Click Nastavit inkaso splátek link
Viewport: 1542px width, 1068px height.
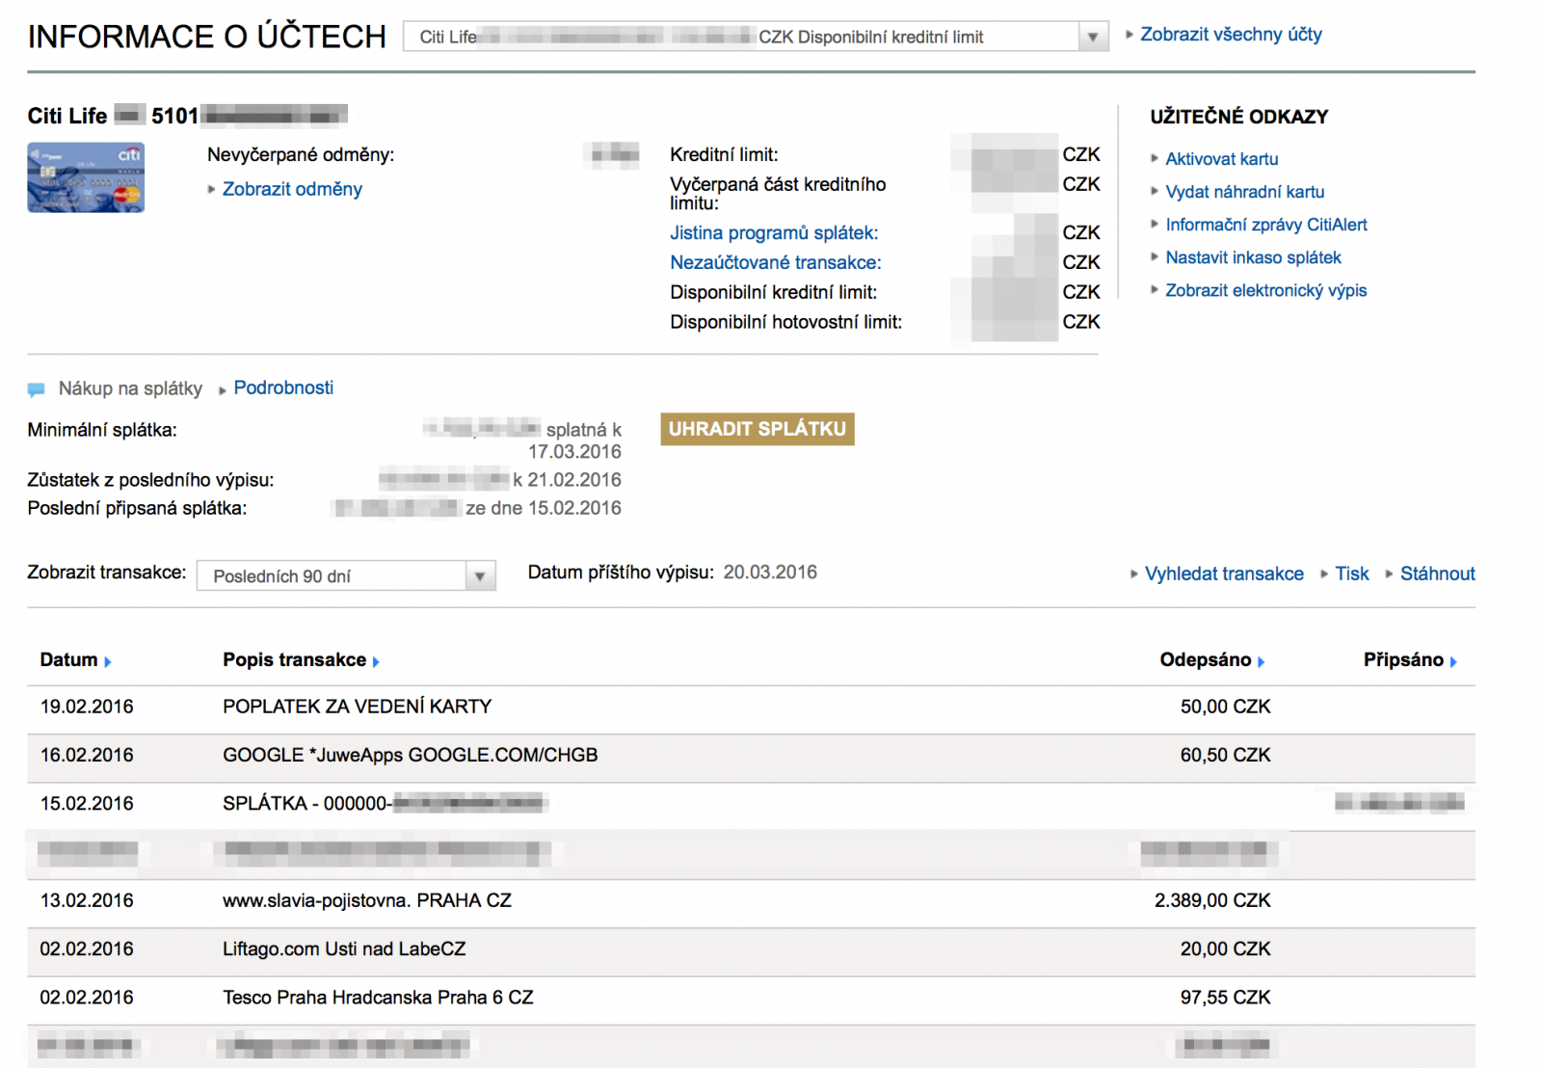(x=1253, y=257)
